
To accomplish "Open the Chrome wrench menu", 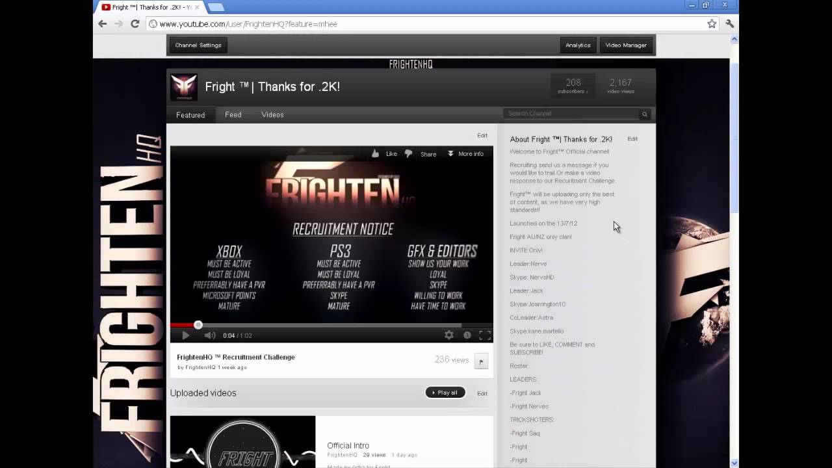I will click(x=729, y=23).
